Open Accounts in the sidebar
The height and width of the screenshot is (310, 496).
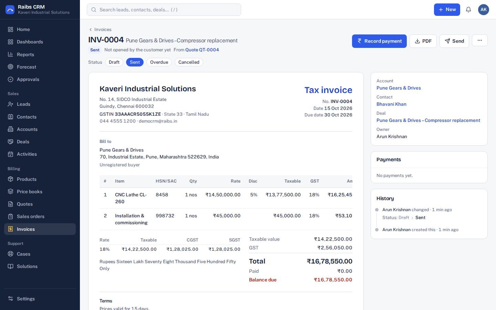(40, 129)
